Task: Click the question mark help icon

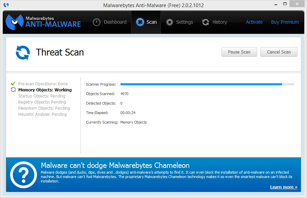Action: (x=23, y=175)
